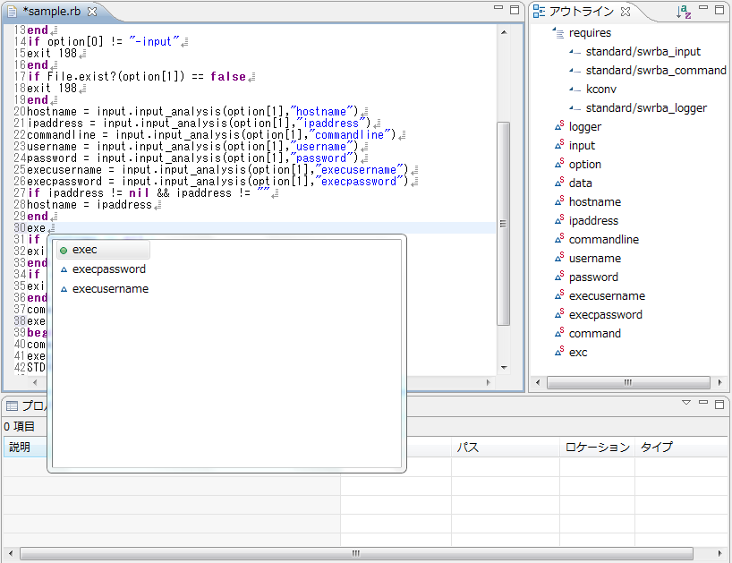Click hostname variable icon in outline
Screen dimensions: 732x563
point(558,202)
